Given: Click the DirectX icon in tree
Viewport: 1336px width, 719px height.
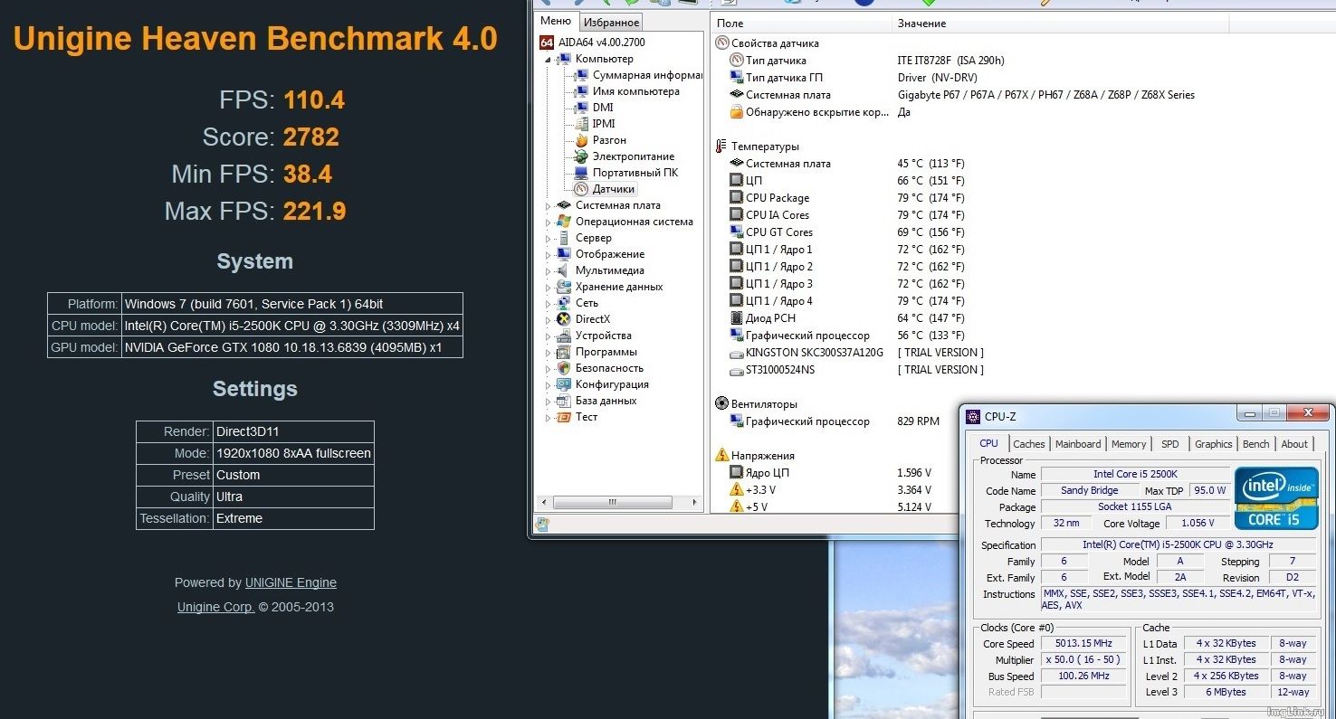Looking at the screenshot, I should (565, 319).
